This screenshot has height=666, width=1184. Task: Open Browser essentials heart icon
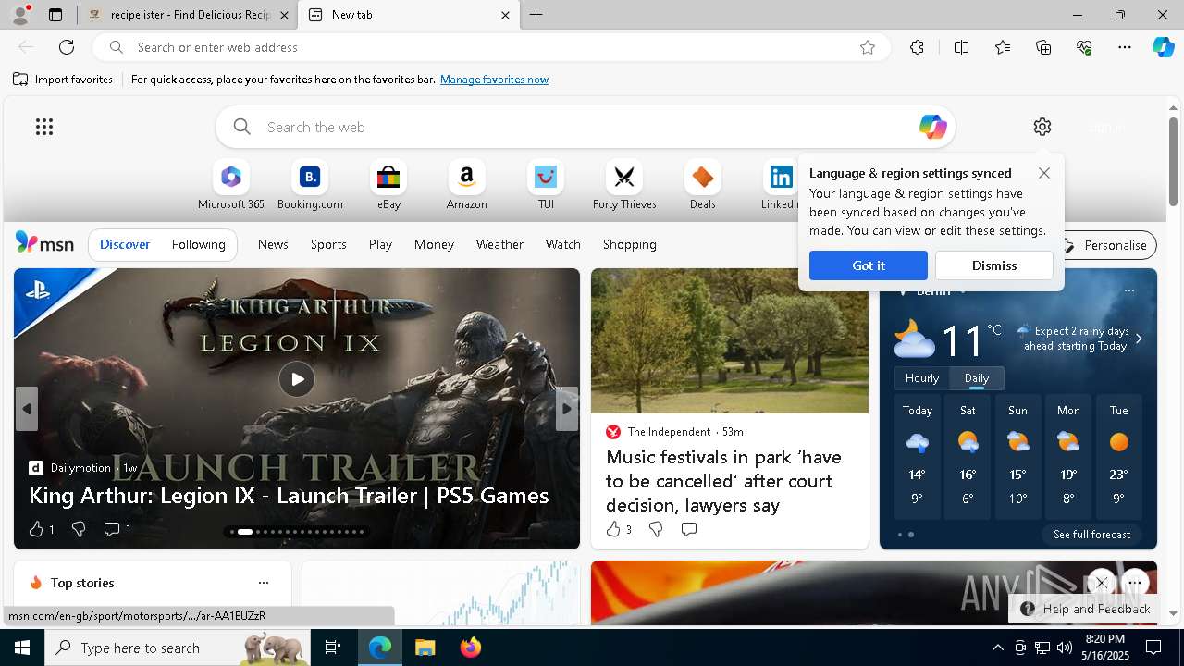[1084, 47]
